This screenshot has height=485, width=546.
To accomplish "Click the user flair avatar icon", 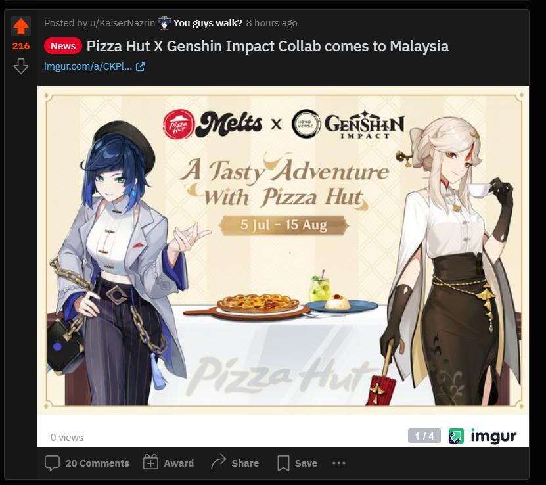I will (x=164, y=23).
